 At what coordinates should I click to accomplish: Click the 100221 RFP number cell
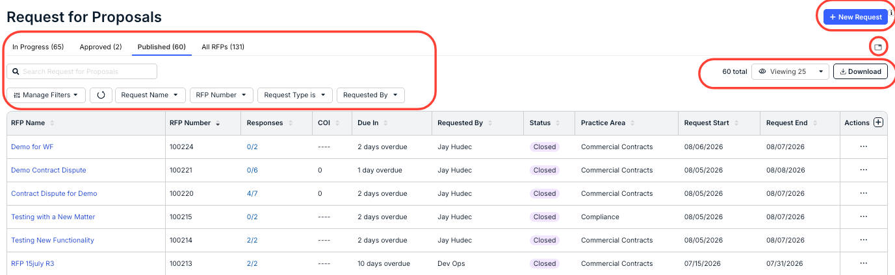[x=181, y=170]
